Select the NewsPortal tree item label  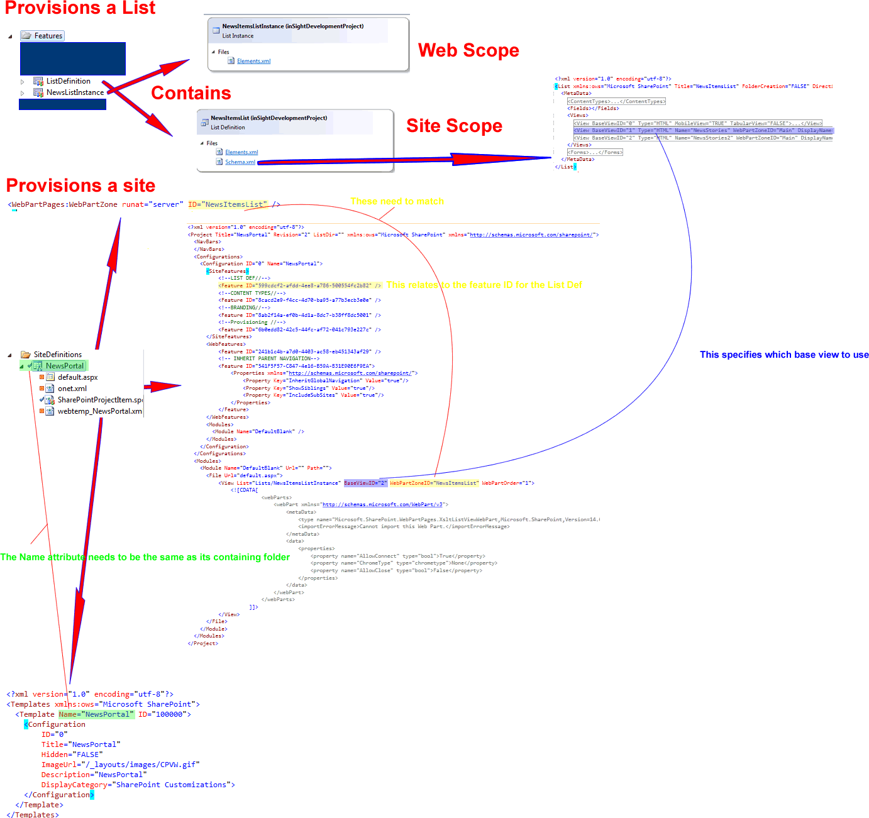(x=65, y=366)
